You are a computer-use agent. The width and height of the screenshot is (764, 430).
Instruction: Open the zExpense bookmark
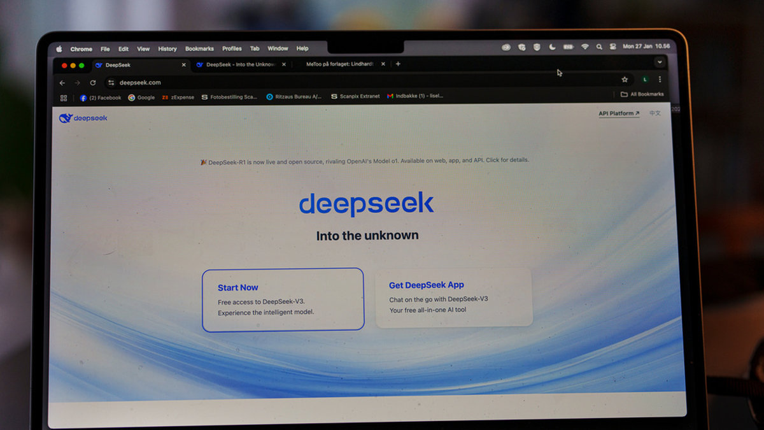coord(178,97)
